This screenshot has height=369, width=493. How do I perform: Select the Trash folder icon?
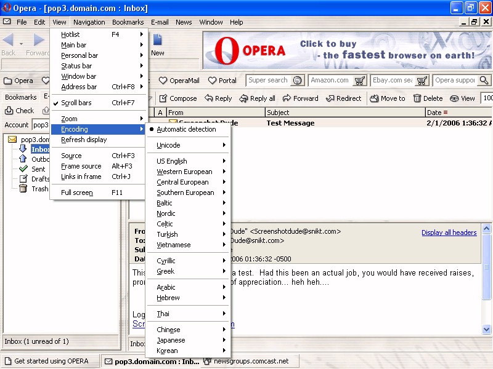click(23, 188)
